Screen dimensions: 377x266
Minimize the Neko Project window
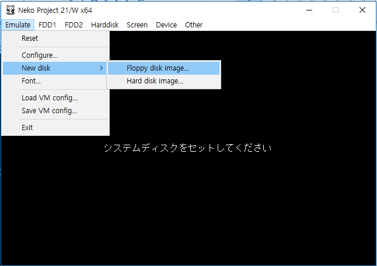pyautogui.click(x=309, y=10)
